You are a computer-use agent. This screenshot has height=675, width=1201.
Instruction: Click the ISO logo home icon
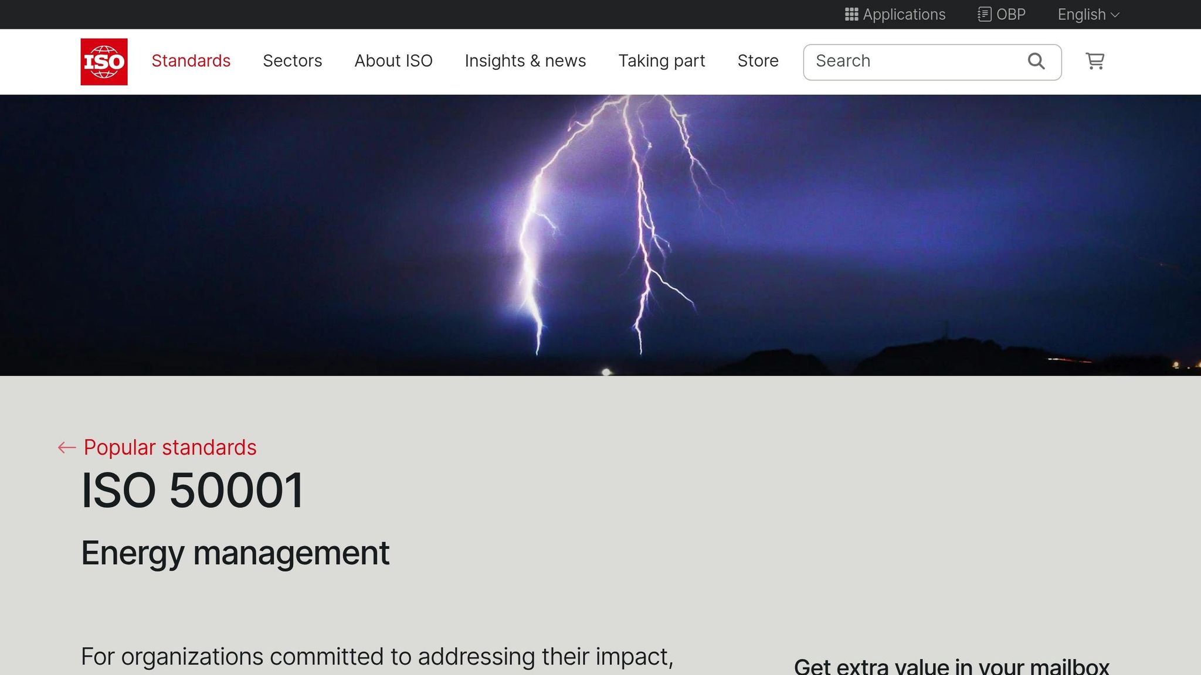coord(104,62)
